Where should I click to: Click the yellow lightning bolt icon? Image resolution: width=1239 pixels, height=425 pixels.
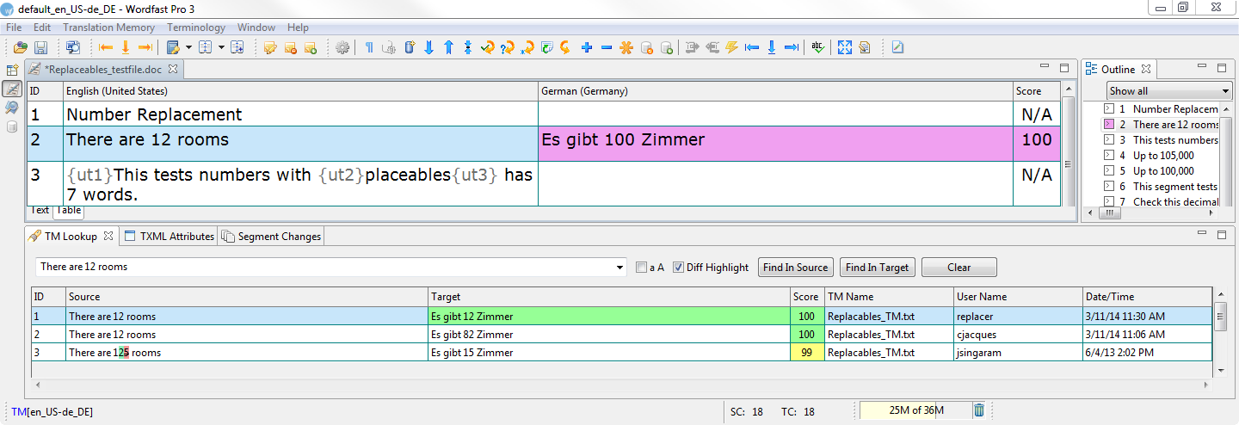732,47
